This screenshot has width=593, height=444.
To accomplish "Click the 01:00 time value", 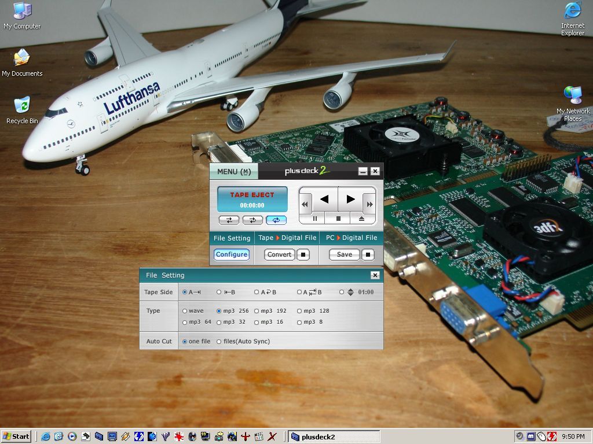I will tap(366, 292).
